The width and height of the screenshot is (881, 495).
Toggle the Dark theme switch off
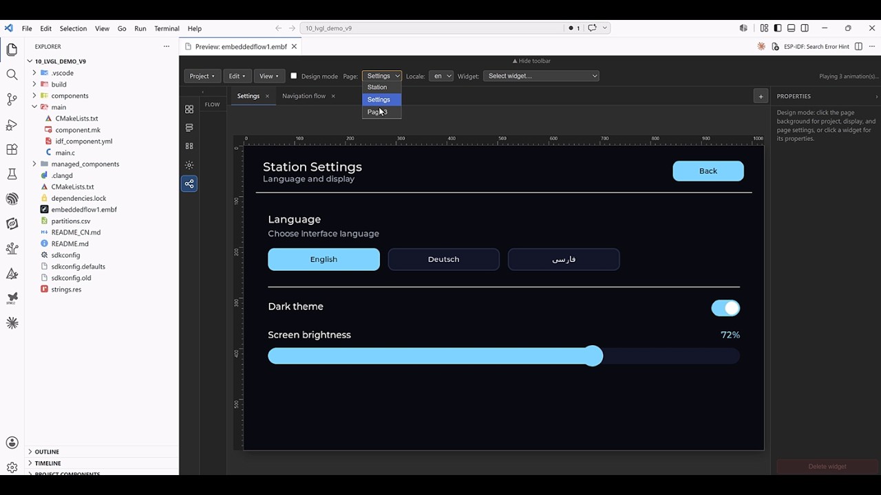(x=725, y=308)
